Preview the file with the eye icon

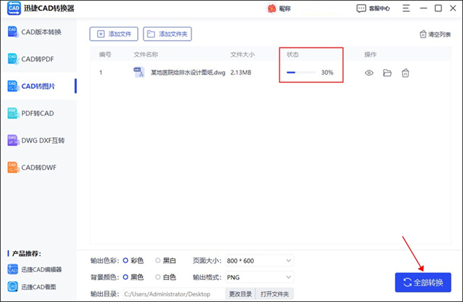[x=369, y=73]
